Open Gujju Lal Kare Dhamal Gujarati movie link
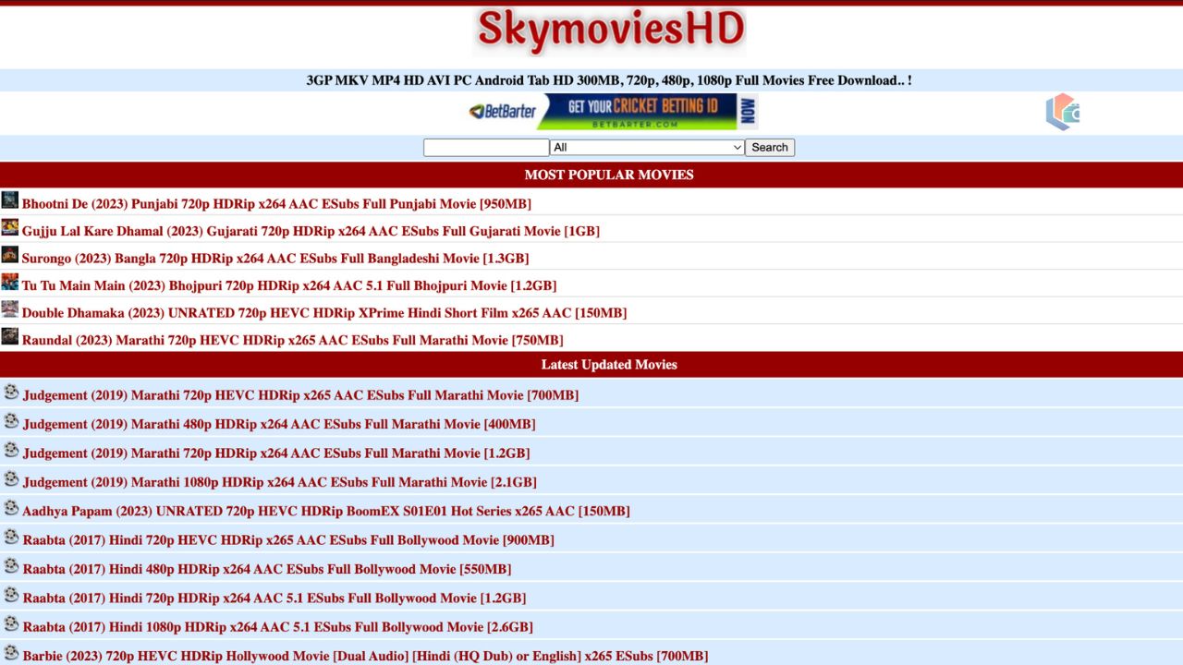Viewport: 1183px width, 665px height. tap(311, 231)
